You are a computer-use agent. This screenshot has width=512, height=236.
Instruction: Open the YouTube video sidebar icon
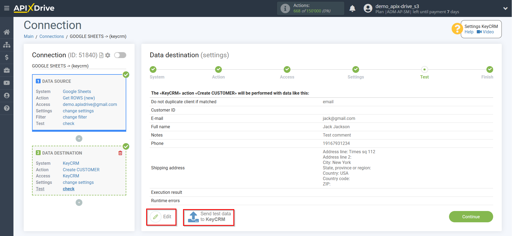click(7, 83)
